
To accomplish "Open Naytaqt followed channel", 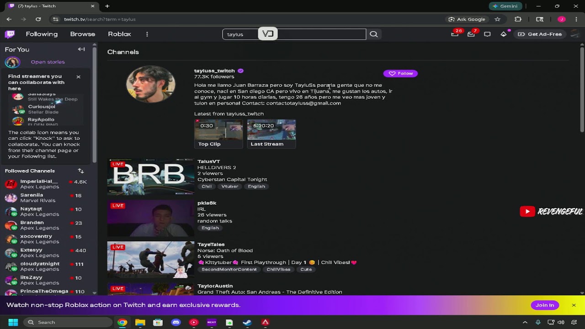I will [x=46, y=212].
